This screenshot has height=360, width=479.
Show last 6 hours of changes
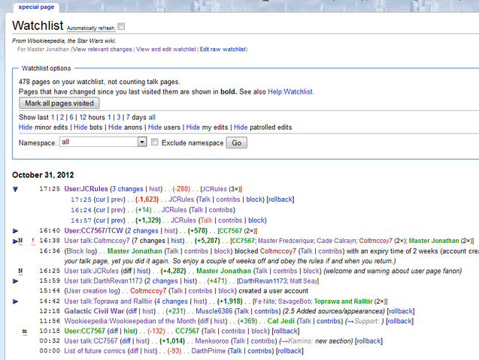[71, 117]
